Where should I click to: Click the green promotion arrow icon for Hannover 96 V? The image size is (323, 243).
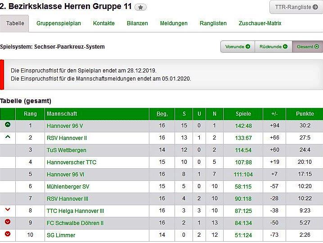coord(8,125)
